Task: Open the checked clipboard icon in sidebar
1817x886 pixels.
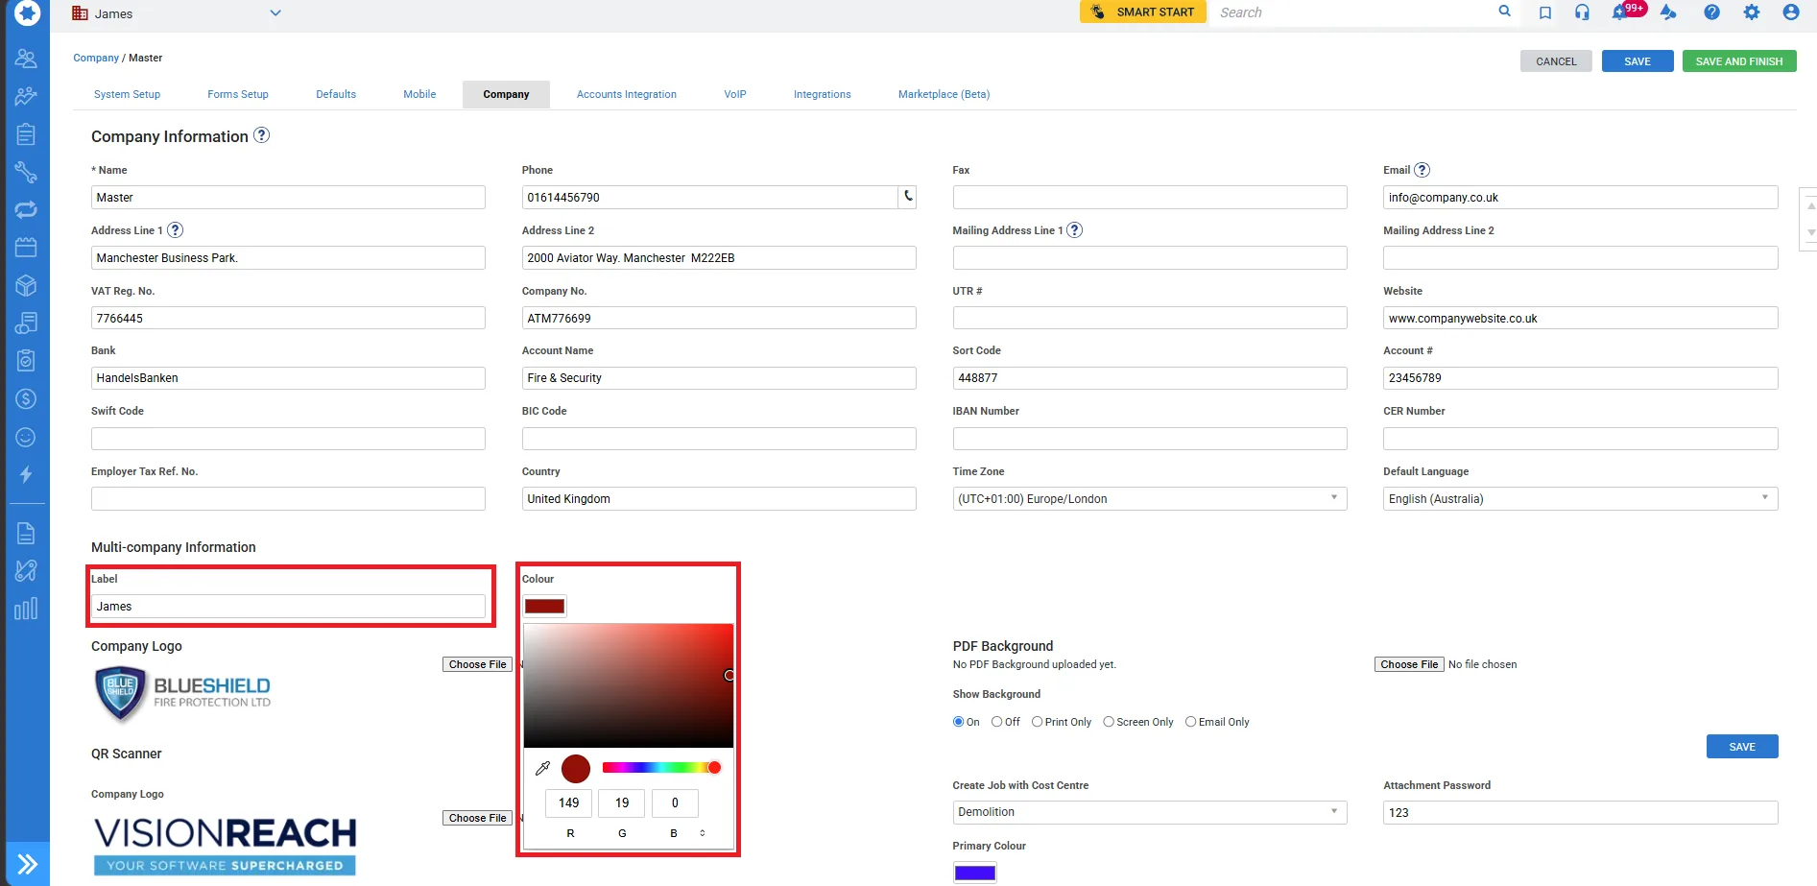Action: click(26, 361)
